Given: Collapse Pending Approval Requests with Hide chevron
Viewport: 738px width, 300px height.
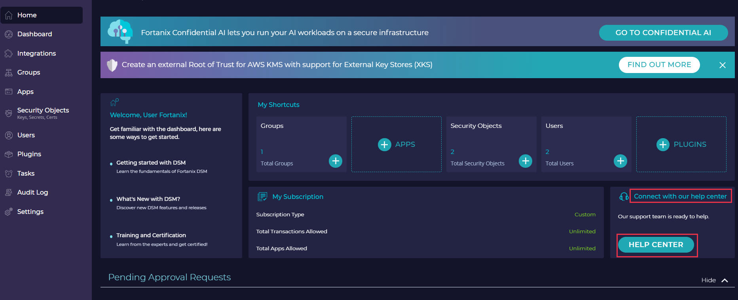Looking at the screenshot, I should 724,280.
